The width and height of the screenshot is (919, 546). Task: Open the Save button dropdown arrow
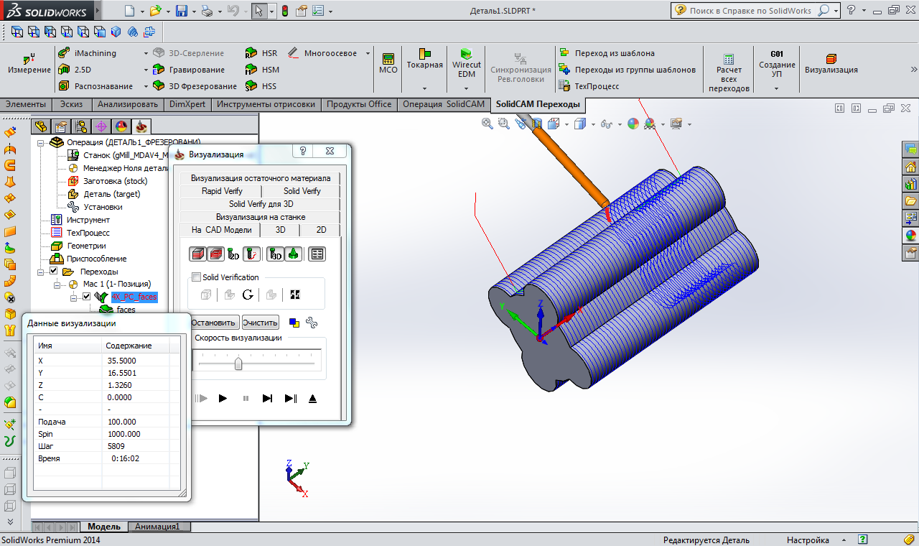coord(194,11)
